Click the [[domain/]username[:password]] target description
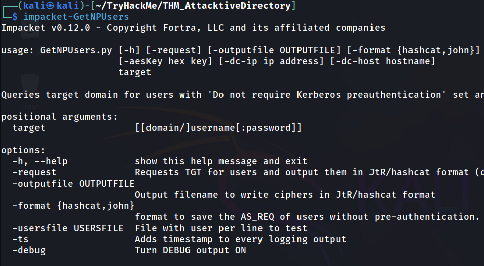Viewport: 484px width, 266px height. [218, 128]
